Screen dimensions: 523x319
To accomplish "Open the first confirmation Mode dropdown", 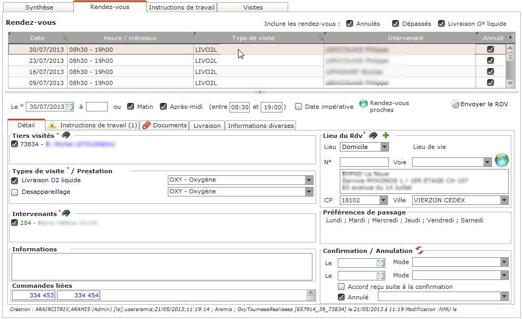I will pyautogui.click(x=504, y=262).
